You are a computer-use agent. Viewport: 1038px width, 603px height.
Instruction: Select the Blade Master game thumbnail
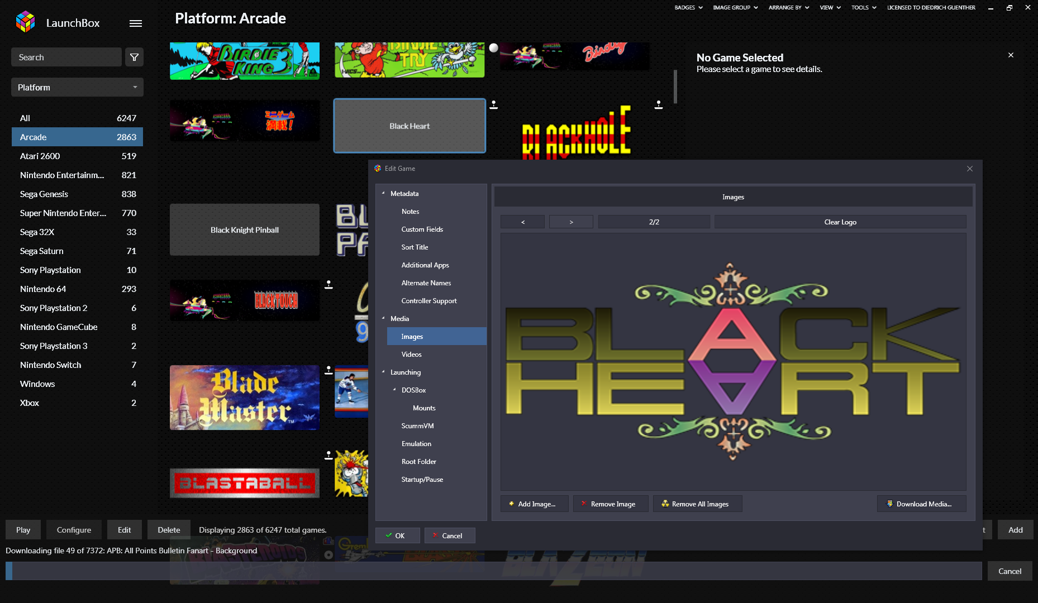tap(245, 398)
